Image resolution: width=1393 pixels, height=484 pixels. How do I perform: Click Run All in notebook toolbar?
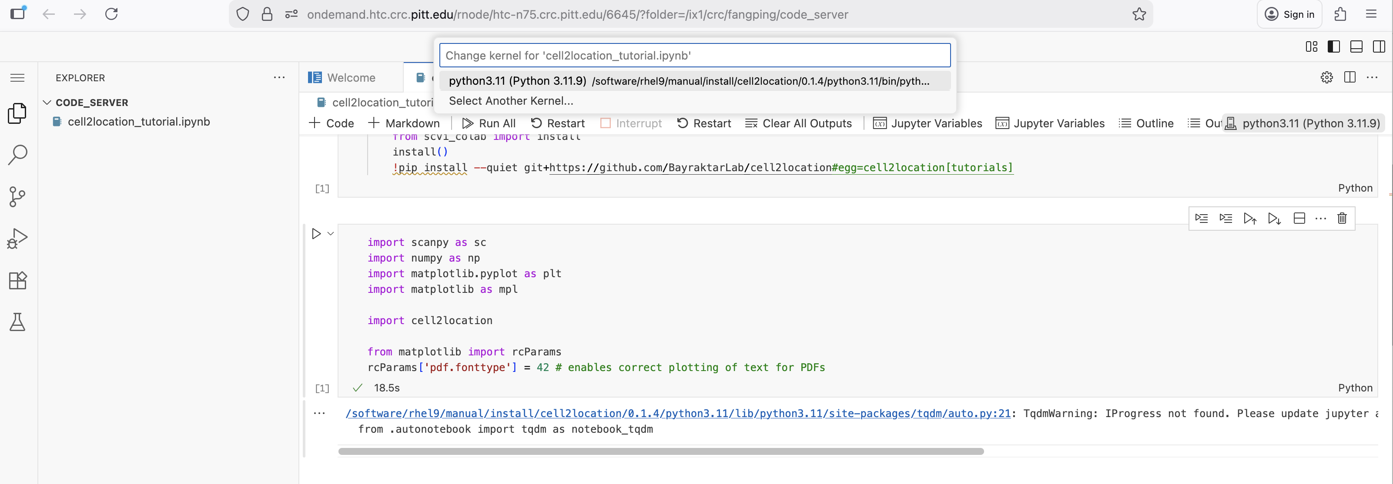point(489,124)
